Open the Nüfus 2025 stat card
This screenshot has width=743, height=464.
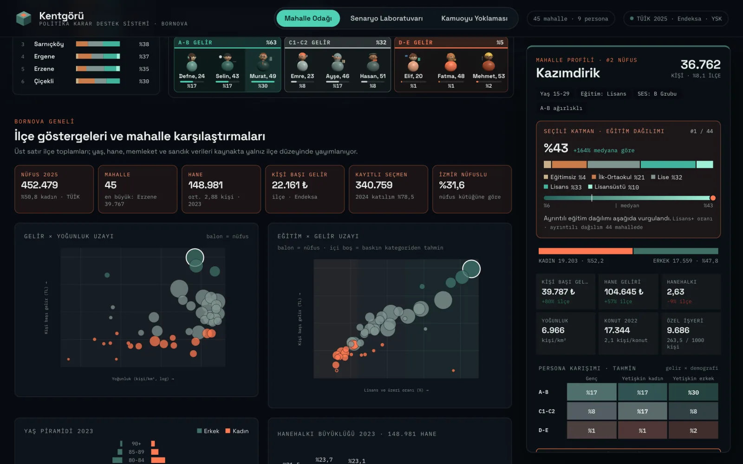pos(54,189)
